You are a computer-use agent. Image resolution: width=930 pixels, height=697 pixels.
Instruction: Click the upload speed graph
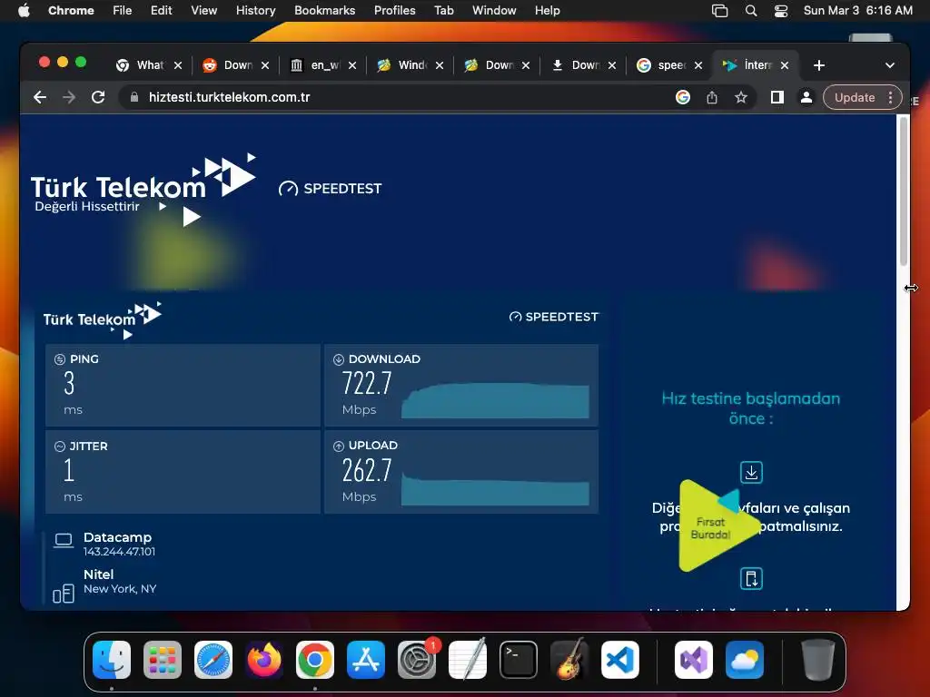pos(495,489)
